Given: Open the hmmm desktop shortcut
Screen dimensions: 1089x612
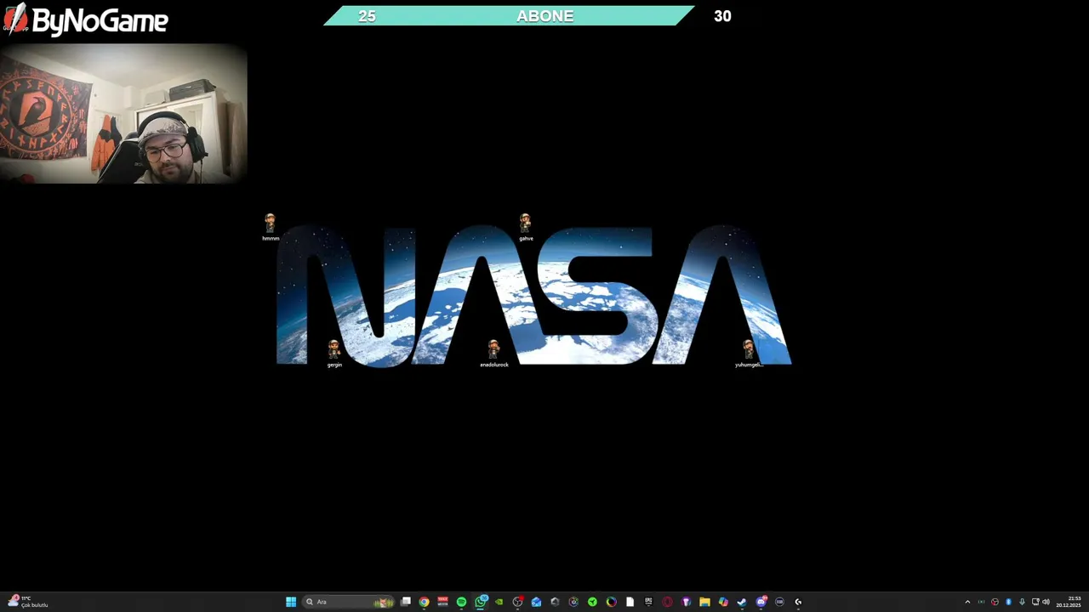Looking at the screenshot, I should [x=270, y=227].
